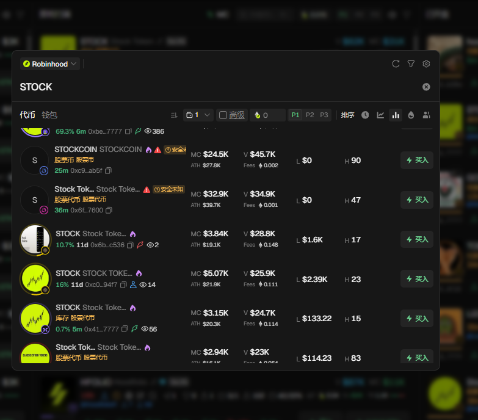Open the filter funnel icon
Image resolution: width=478 pixels, height=420 pixels.
point(411,63)
